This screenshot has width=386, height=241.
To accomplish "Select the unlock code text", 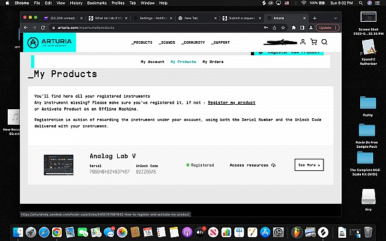I will click(x=146, y=172).
